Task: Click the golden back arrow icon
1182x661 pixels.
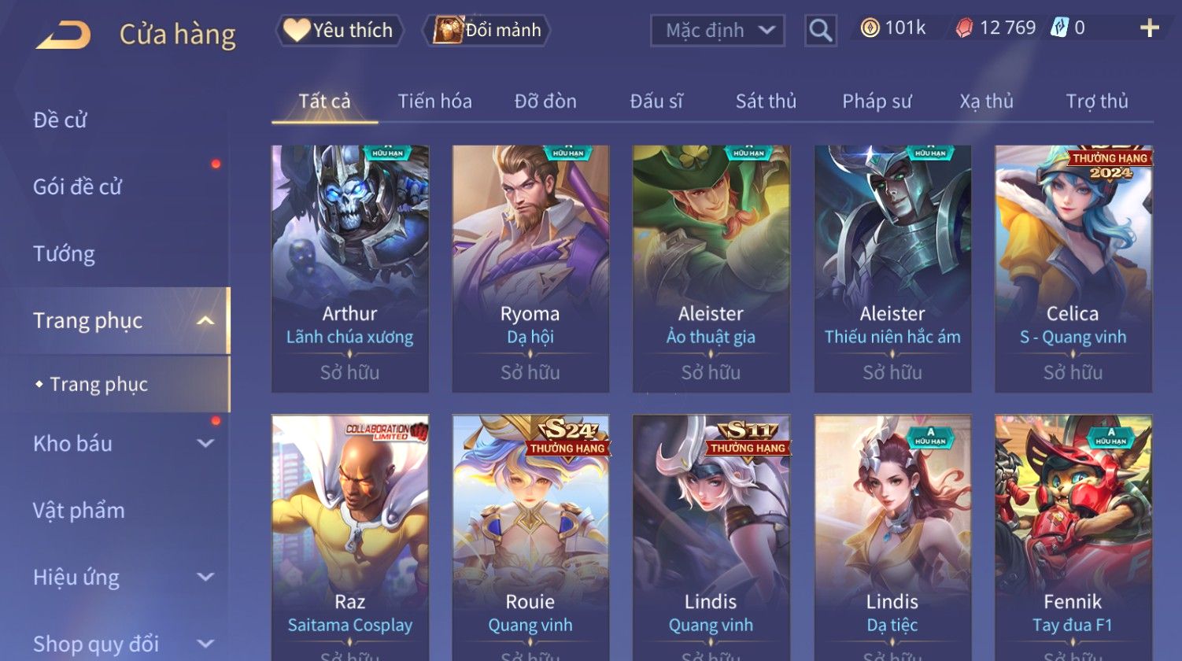Action: coord(63,35)
